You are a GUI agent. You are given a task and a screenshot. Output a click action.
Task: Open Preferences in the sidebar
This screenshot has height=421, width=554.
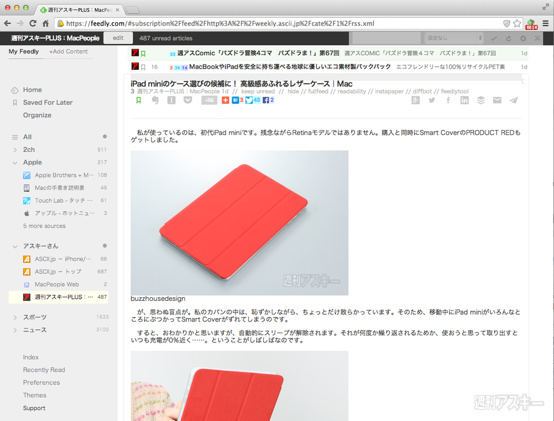pyautogui.click(x=42, y=382)
